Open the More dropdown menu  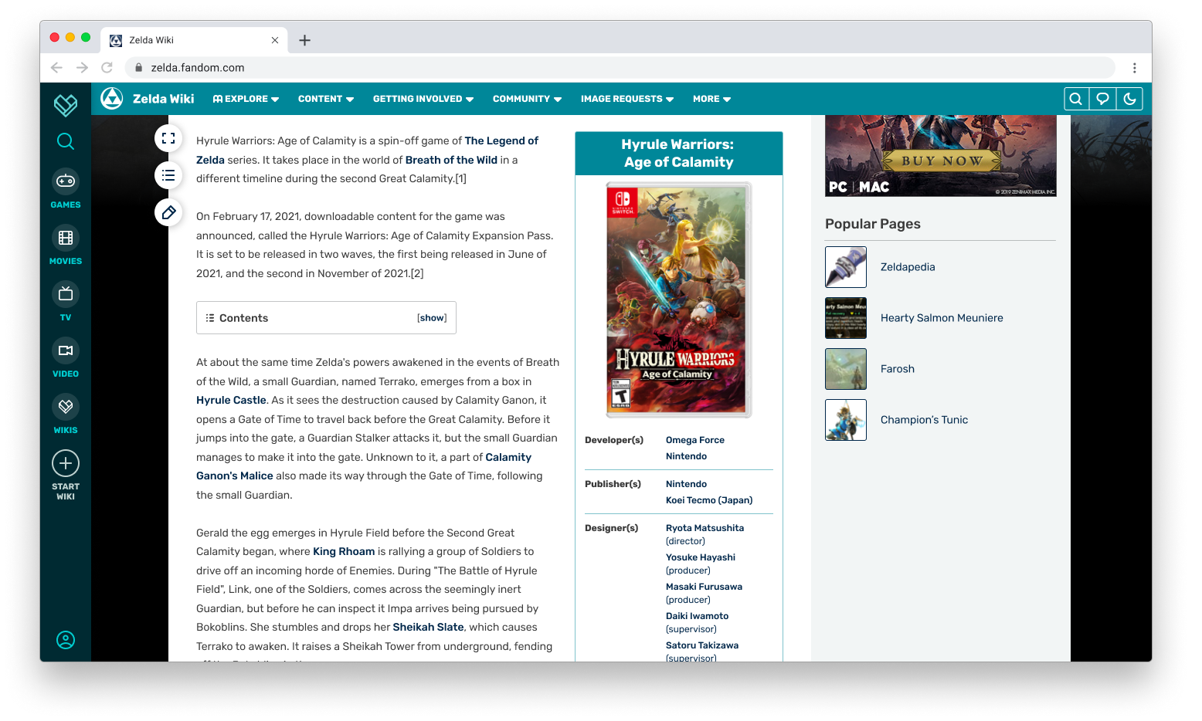(712, 99)
